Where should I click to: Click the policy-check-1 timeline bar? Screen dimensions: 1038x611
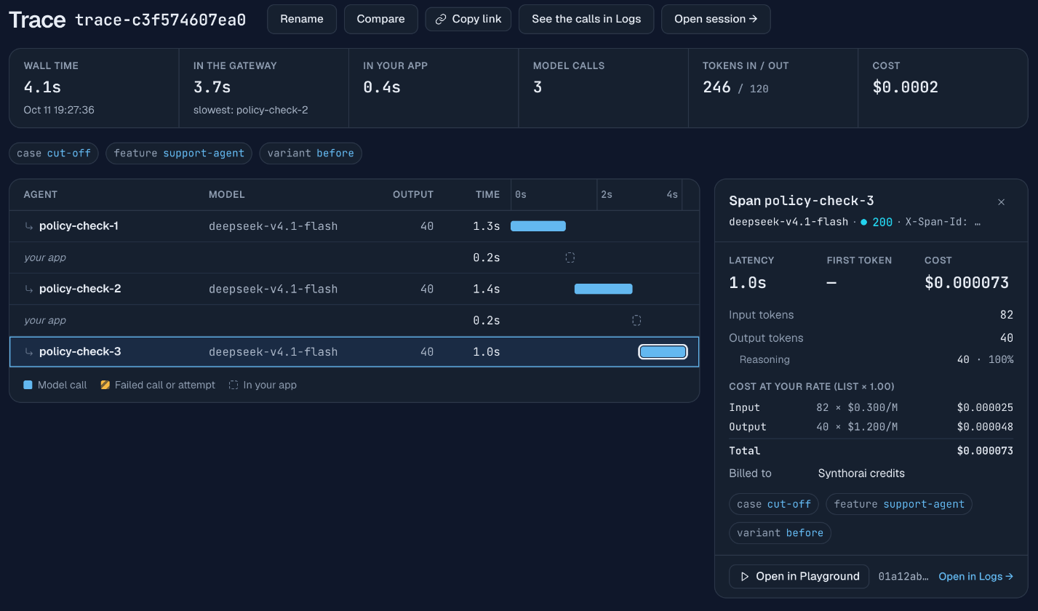[538, 226]
